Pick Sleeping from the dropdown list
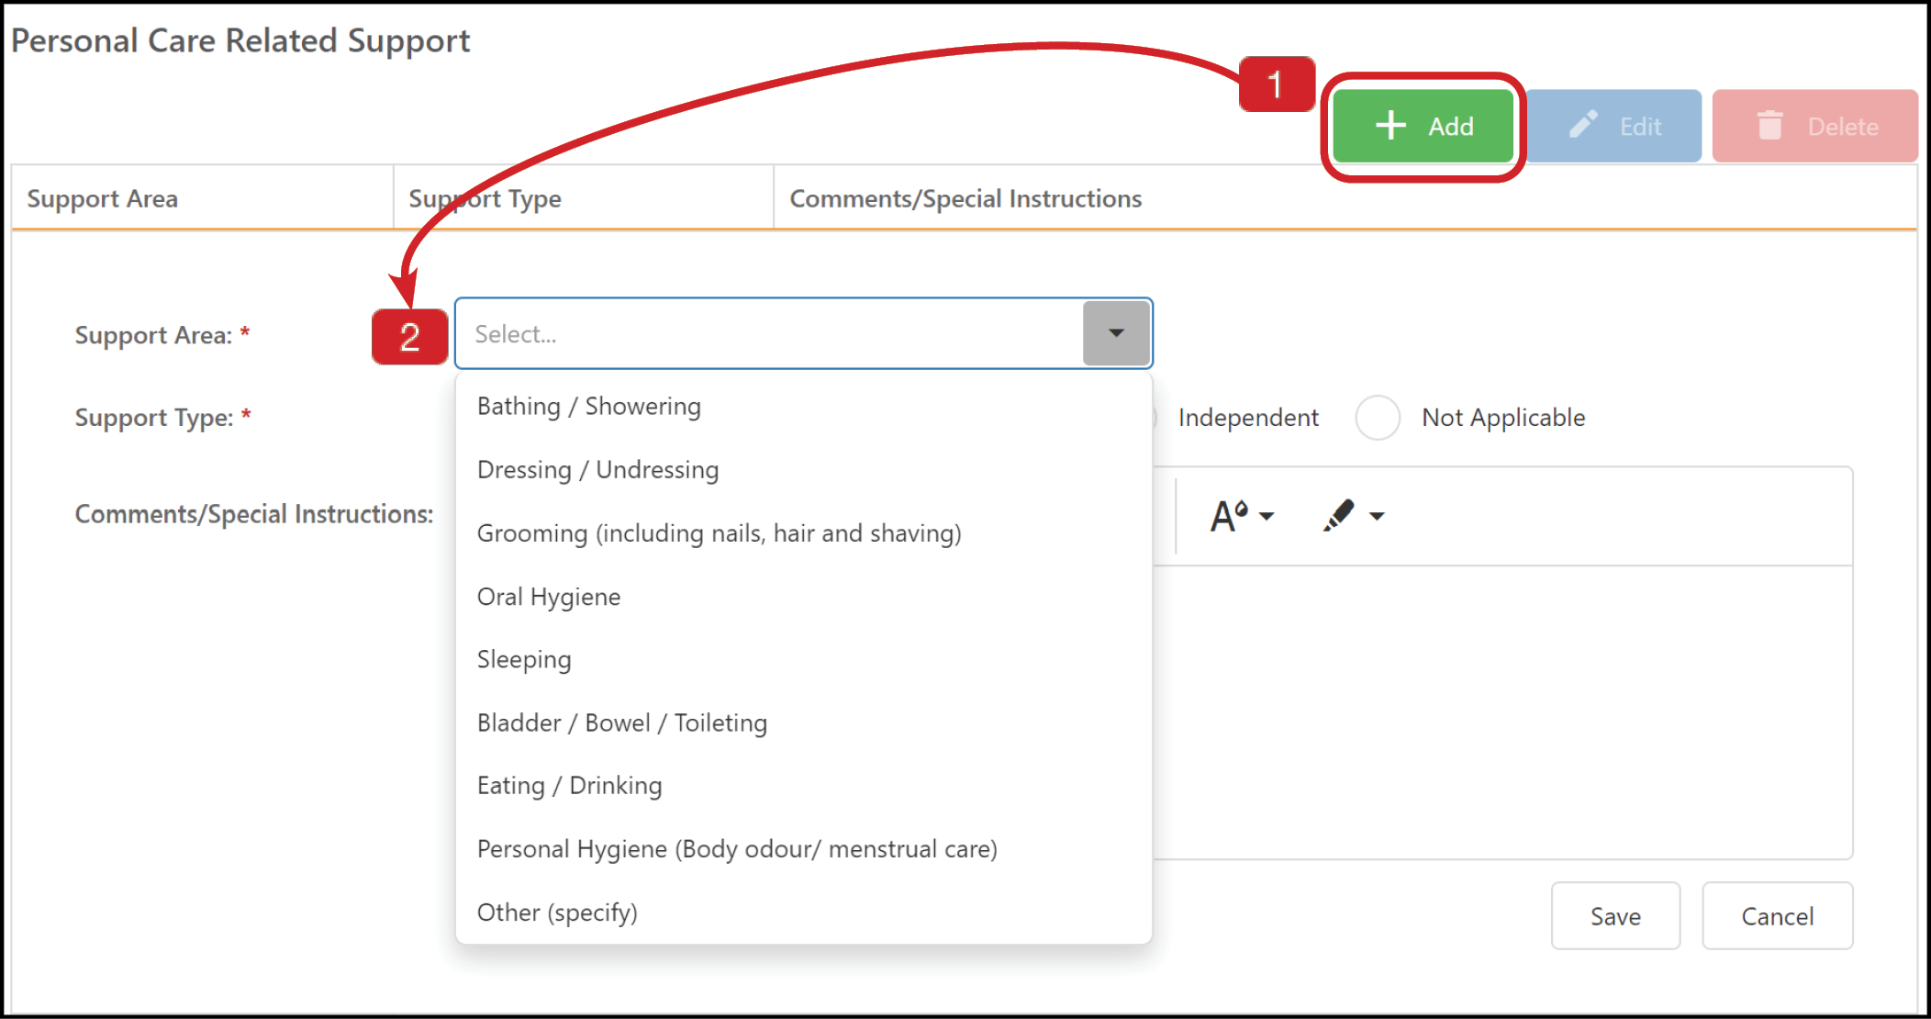Image resolution: width=1931 pixels, height=1019 pixels. point(803,659)
